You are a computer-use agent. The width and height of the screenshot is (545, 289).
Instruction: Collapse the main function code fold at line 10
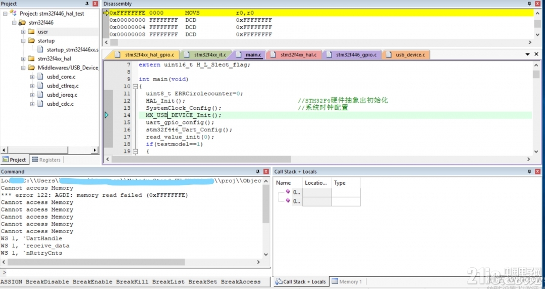(x=135, y=87)
